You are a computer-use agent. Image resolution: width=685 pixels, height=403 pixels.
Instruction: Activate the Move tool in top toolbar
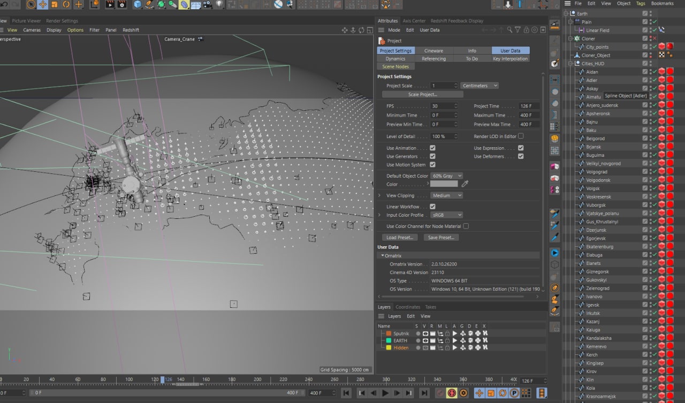click(43, 4)
